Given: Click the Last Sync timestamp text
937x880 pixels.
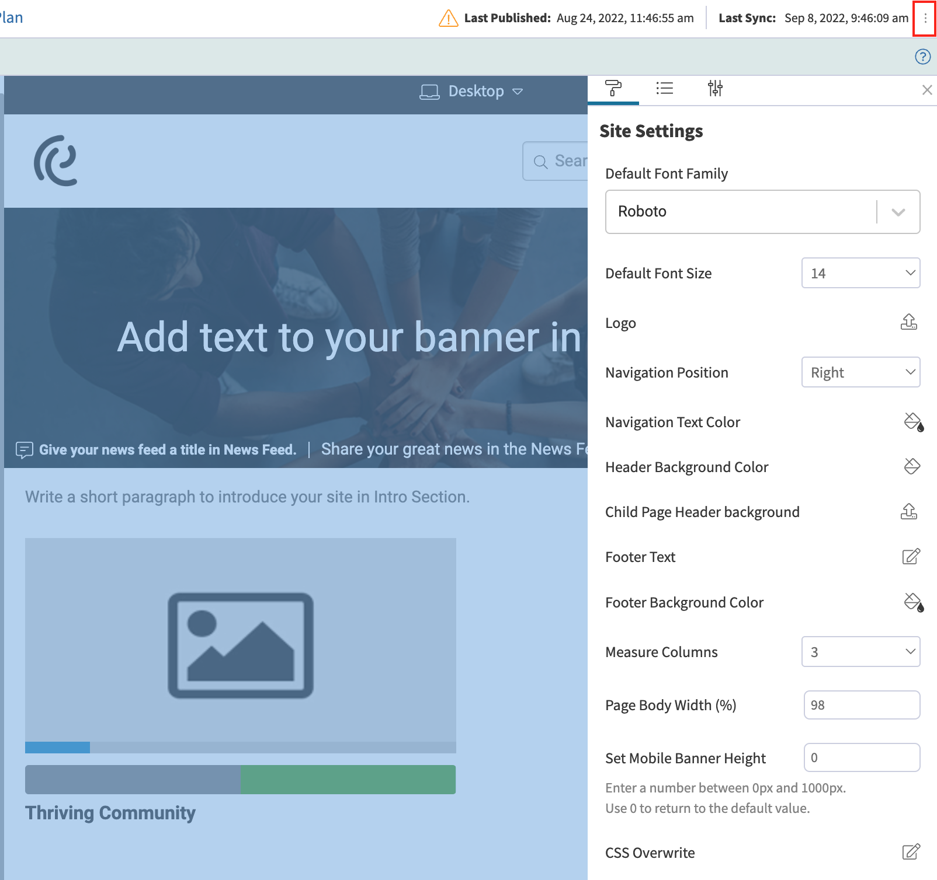Looking at the screenshot, I should click(x=846, y=18).
